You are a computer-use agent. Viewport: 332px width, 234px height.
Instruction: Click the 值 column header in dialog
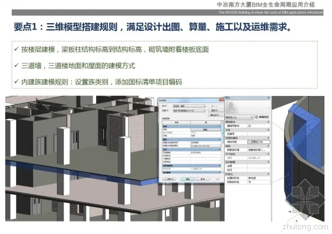(206, 122)
